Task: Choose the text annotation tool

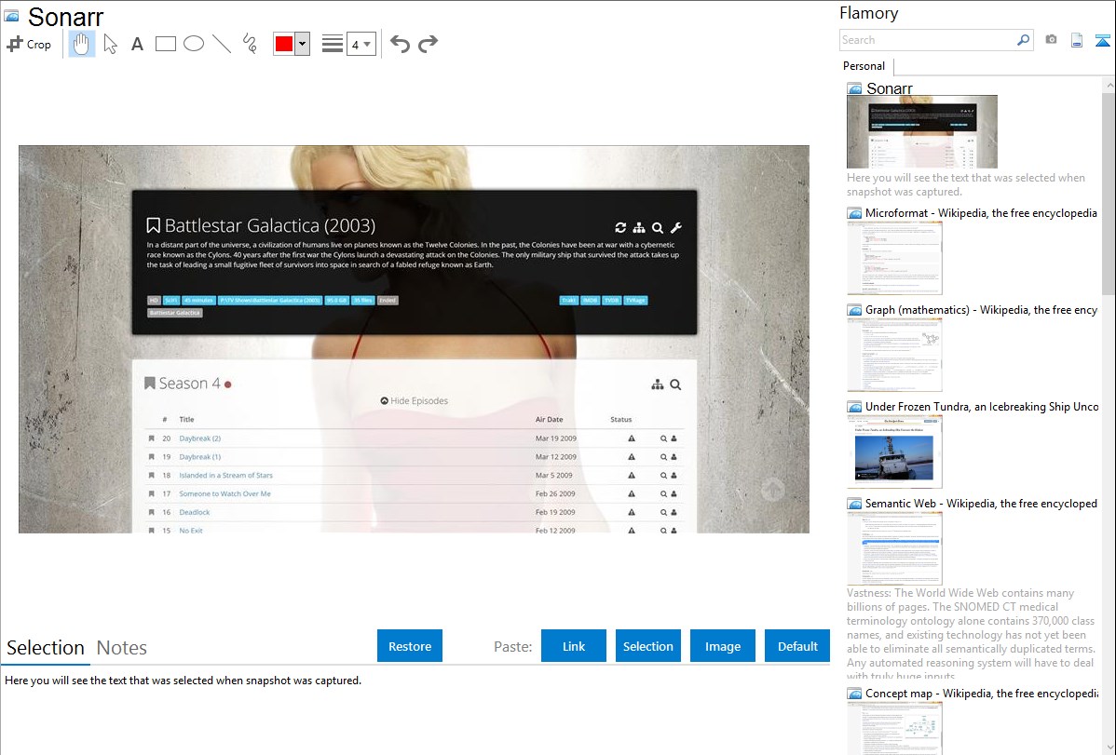Action: click(137, 44)
